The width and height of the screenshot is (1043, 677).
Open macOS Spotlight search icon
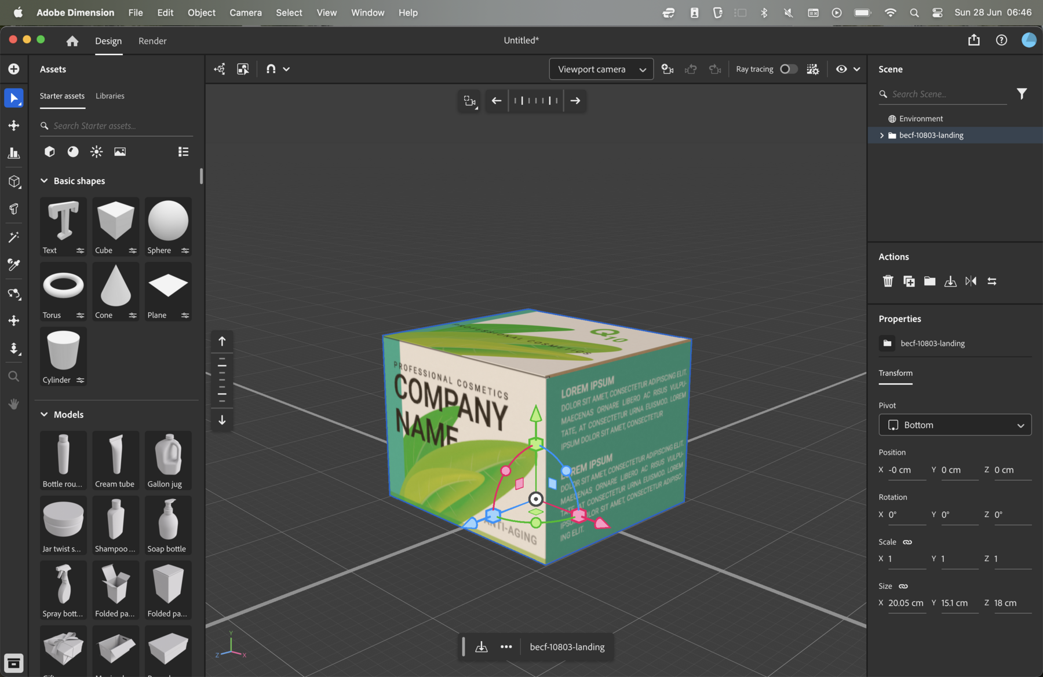point(914,12)
